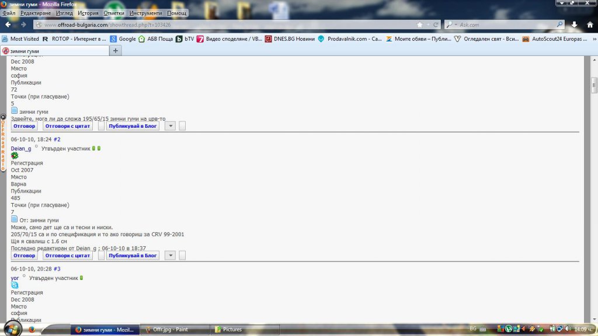Open a new tab with the plus button
The width and height of the screenshot is (598, 336).
click(x=116, y=51)
